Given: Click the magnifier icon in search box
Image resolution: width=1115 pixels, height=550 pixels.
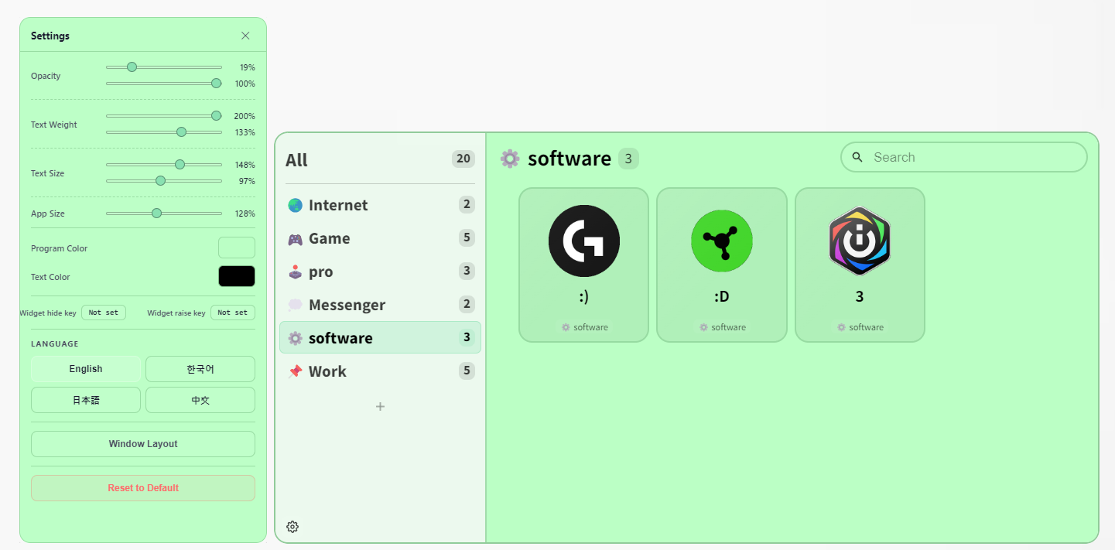Looking at the screenshot, I should [x=857, y=157].
